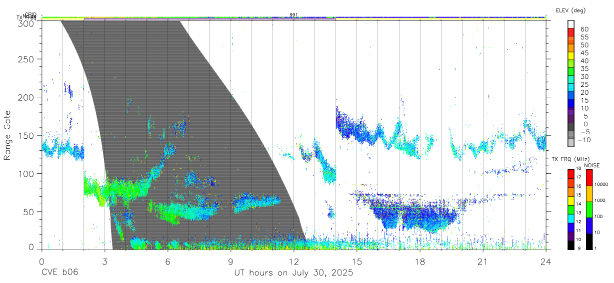Viewport: 614px width, 283px height.
Task: Pick the yellow segment of the ELEV color bar
Action: (x=571, y=56)
